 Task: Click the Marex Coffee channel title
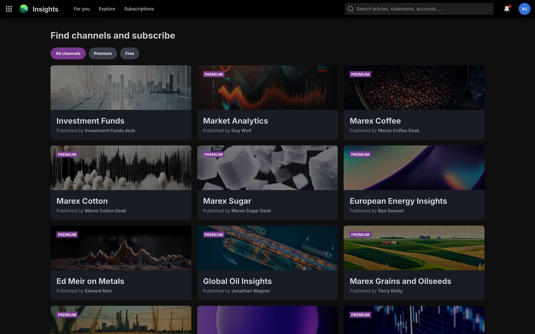click(x=375, y=121)
